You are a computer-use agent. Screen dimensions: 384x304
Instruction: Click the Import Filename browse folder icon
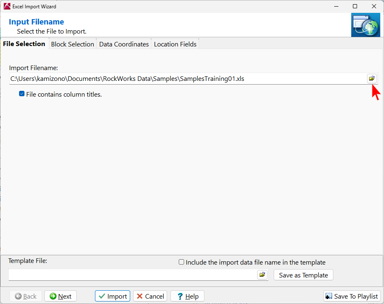(372, 78)
